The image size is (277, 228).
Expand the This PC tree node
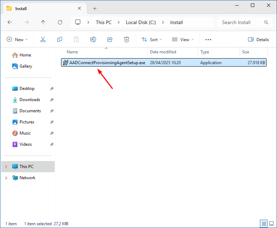tap(6, 167)
